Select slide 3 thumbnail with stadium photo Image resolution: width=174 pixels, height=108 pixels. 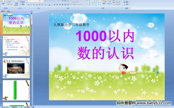click(16, 68)
